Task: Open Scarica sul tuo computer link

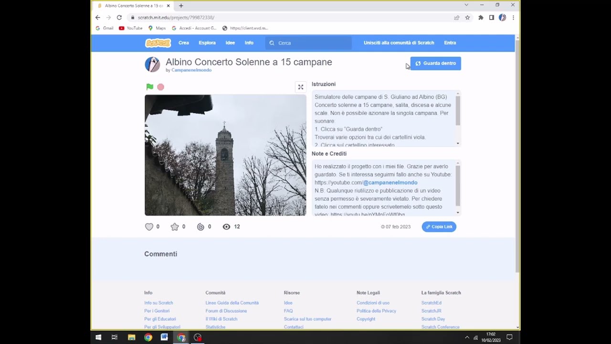Action: click(x=307, y=319)
